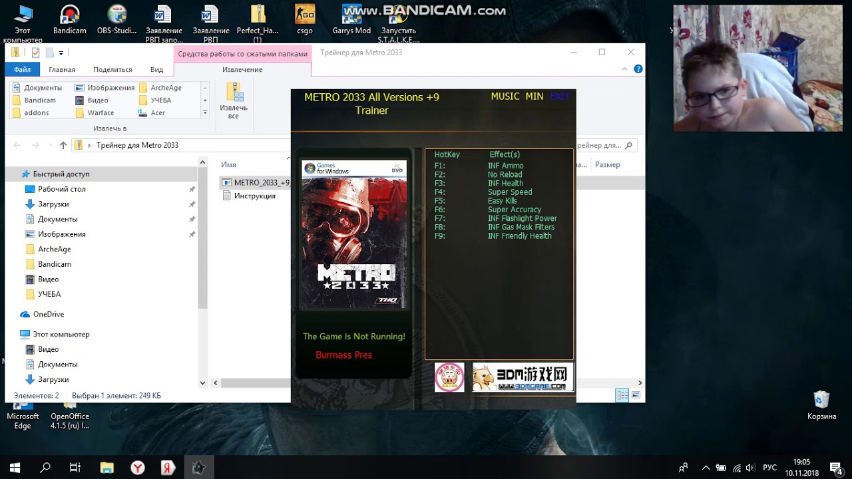
Task: Open the Bandicam desktop shortcut
Action: [69, 19]
